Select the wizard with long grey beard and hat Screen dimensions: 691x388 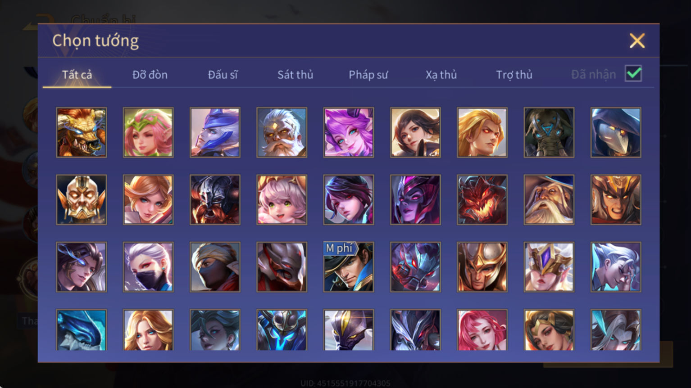[x=549, y=200]
